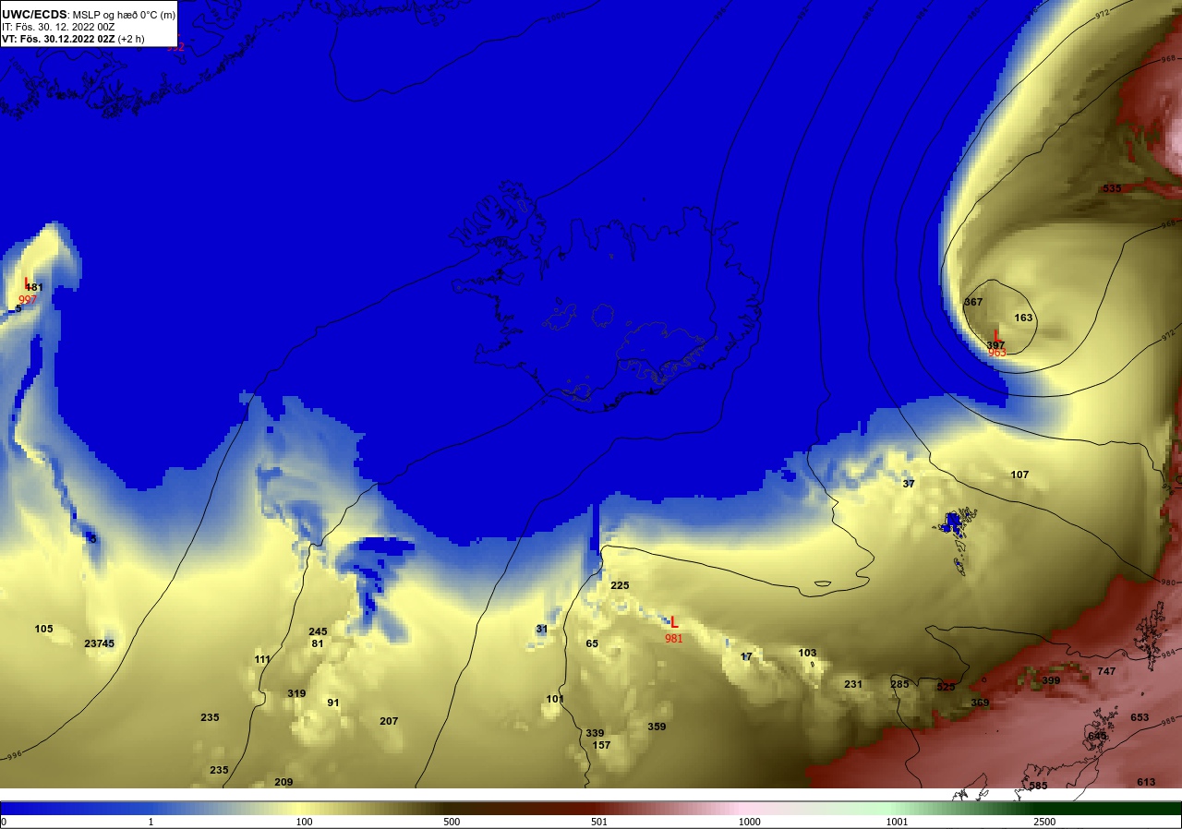
Task: Click the map value '111'
Action: [x=262, y=659]
